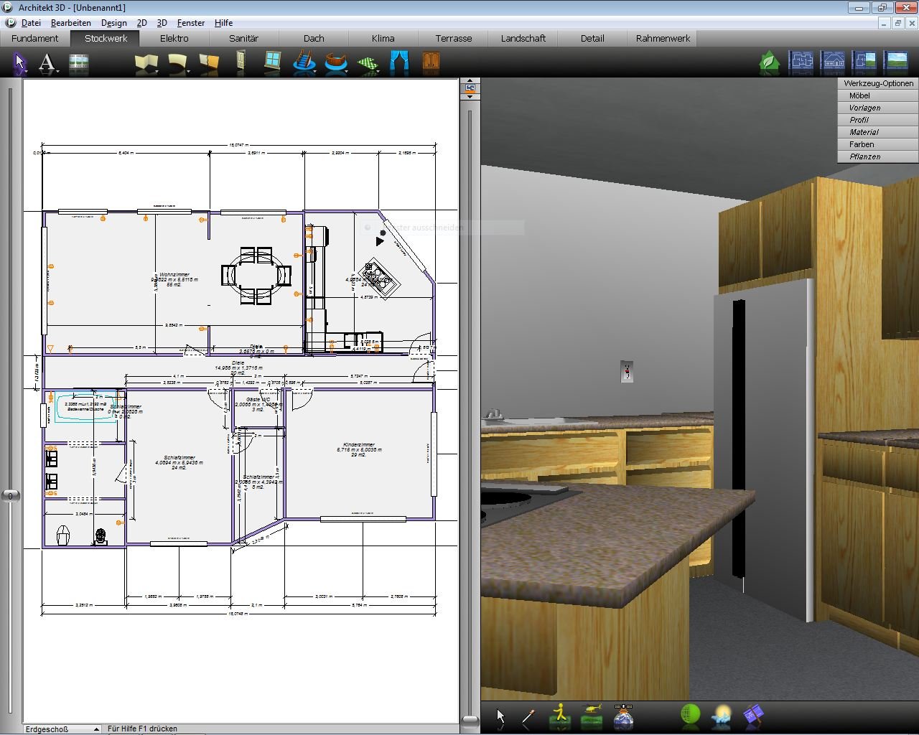
Task: Switch to the Elektro tab
Action: [x=174, y=38]
